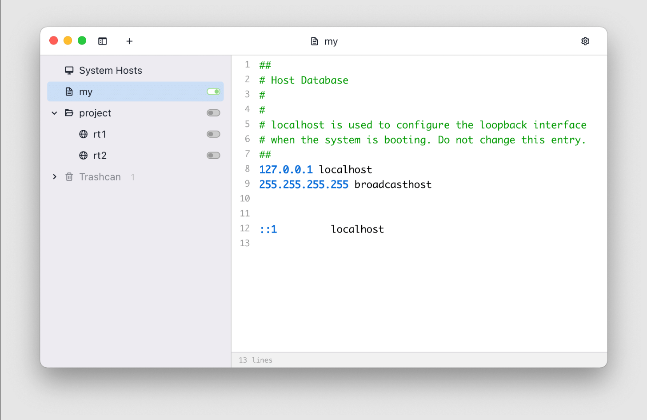Create a new hosts file with the plus button
This screenshot has width=647, height=420.
click(x=129, y=41)
